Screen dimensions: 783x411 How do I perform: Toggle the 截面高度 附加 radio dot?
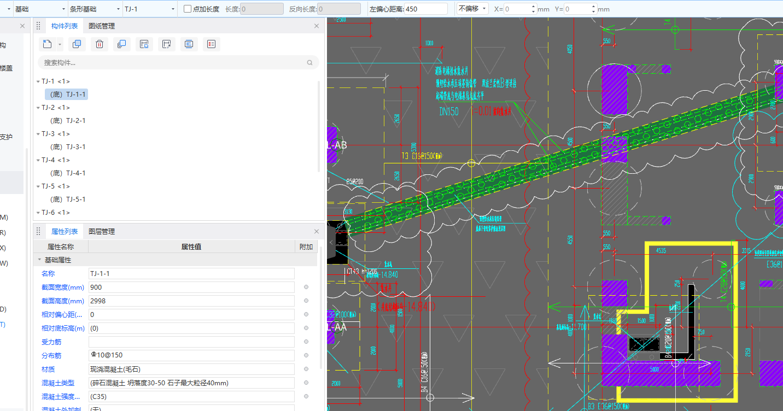point(306,301)
